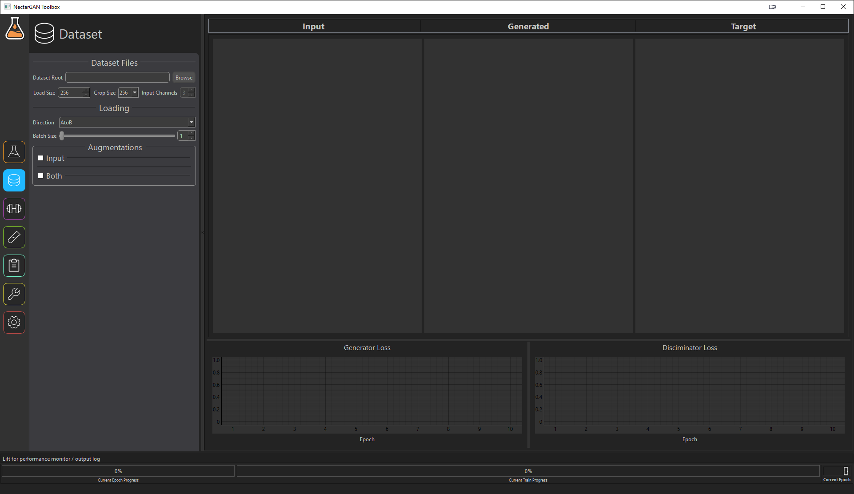Increase Load Size with the up stepper arrow
Image resolution: width=854 pixels, height=494 pixels.
[86, 90]
